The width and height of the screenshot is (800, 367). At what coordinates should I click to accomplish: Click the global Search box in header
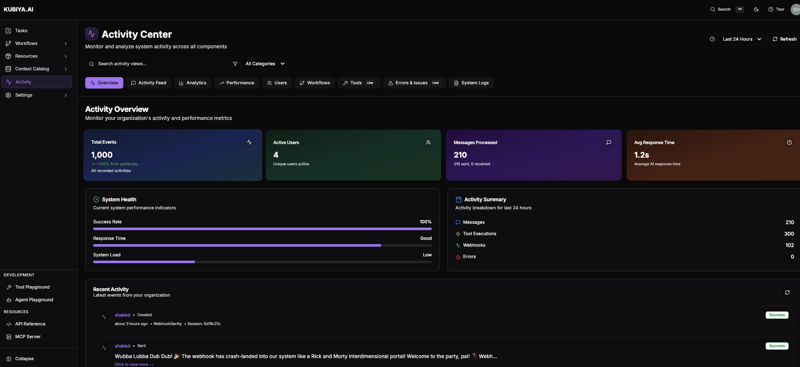pyautogui.click(x=727, y=9)
